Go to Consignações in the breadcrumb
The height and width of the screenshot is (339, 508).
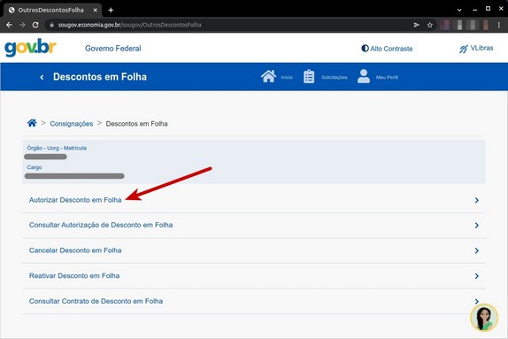coord(72,124)
